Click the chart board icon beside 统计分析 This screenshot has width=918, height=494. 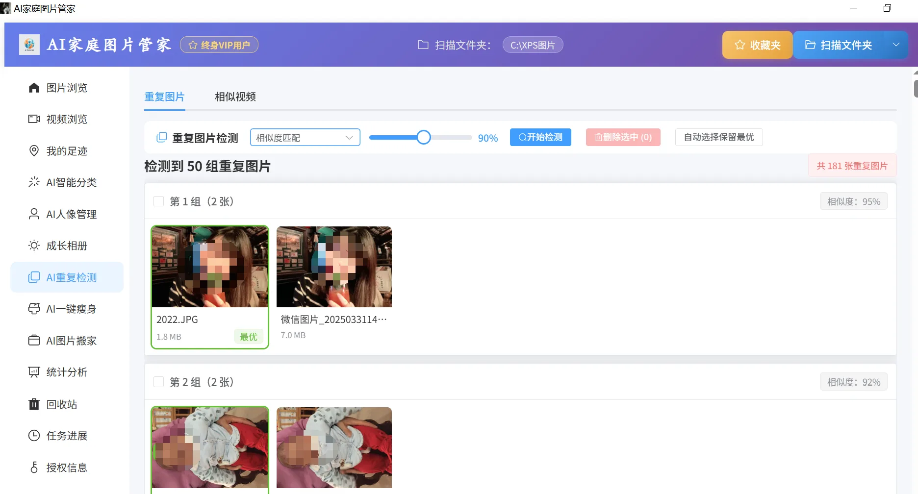click(x=34, y=372)
